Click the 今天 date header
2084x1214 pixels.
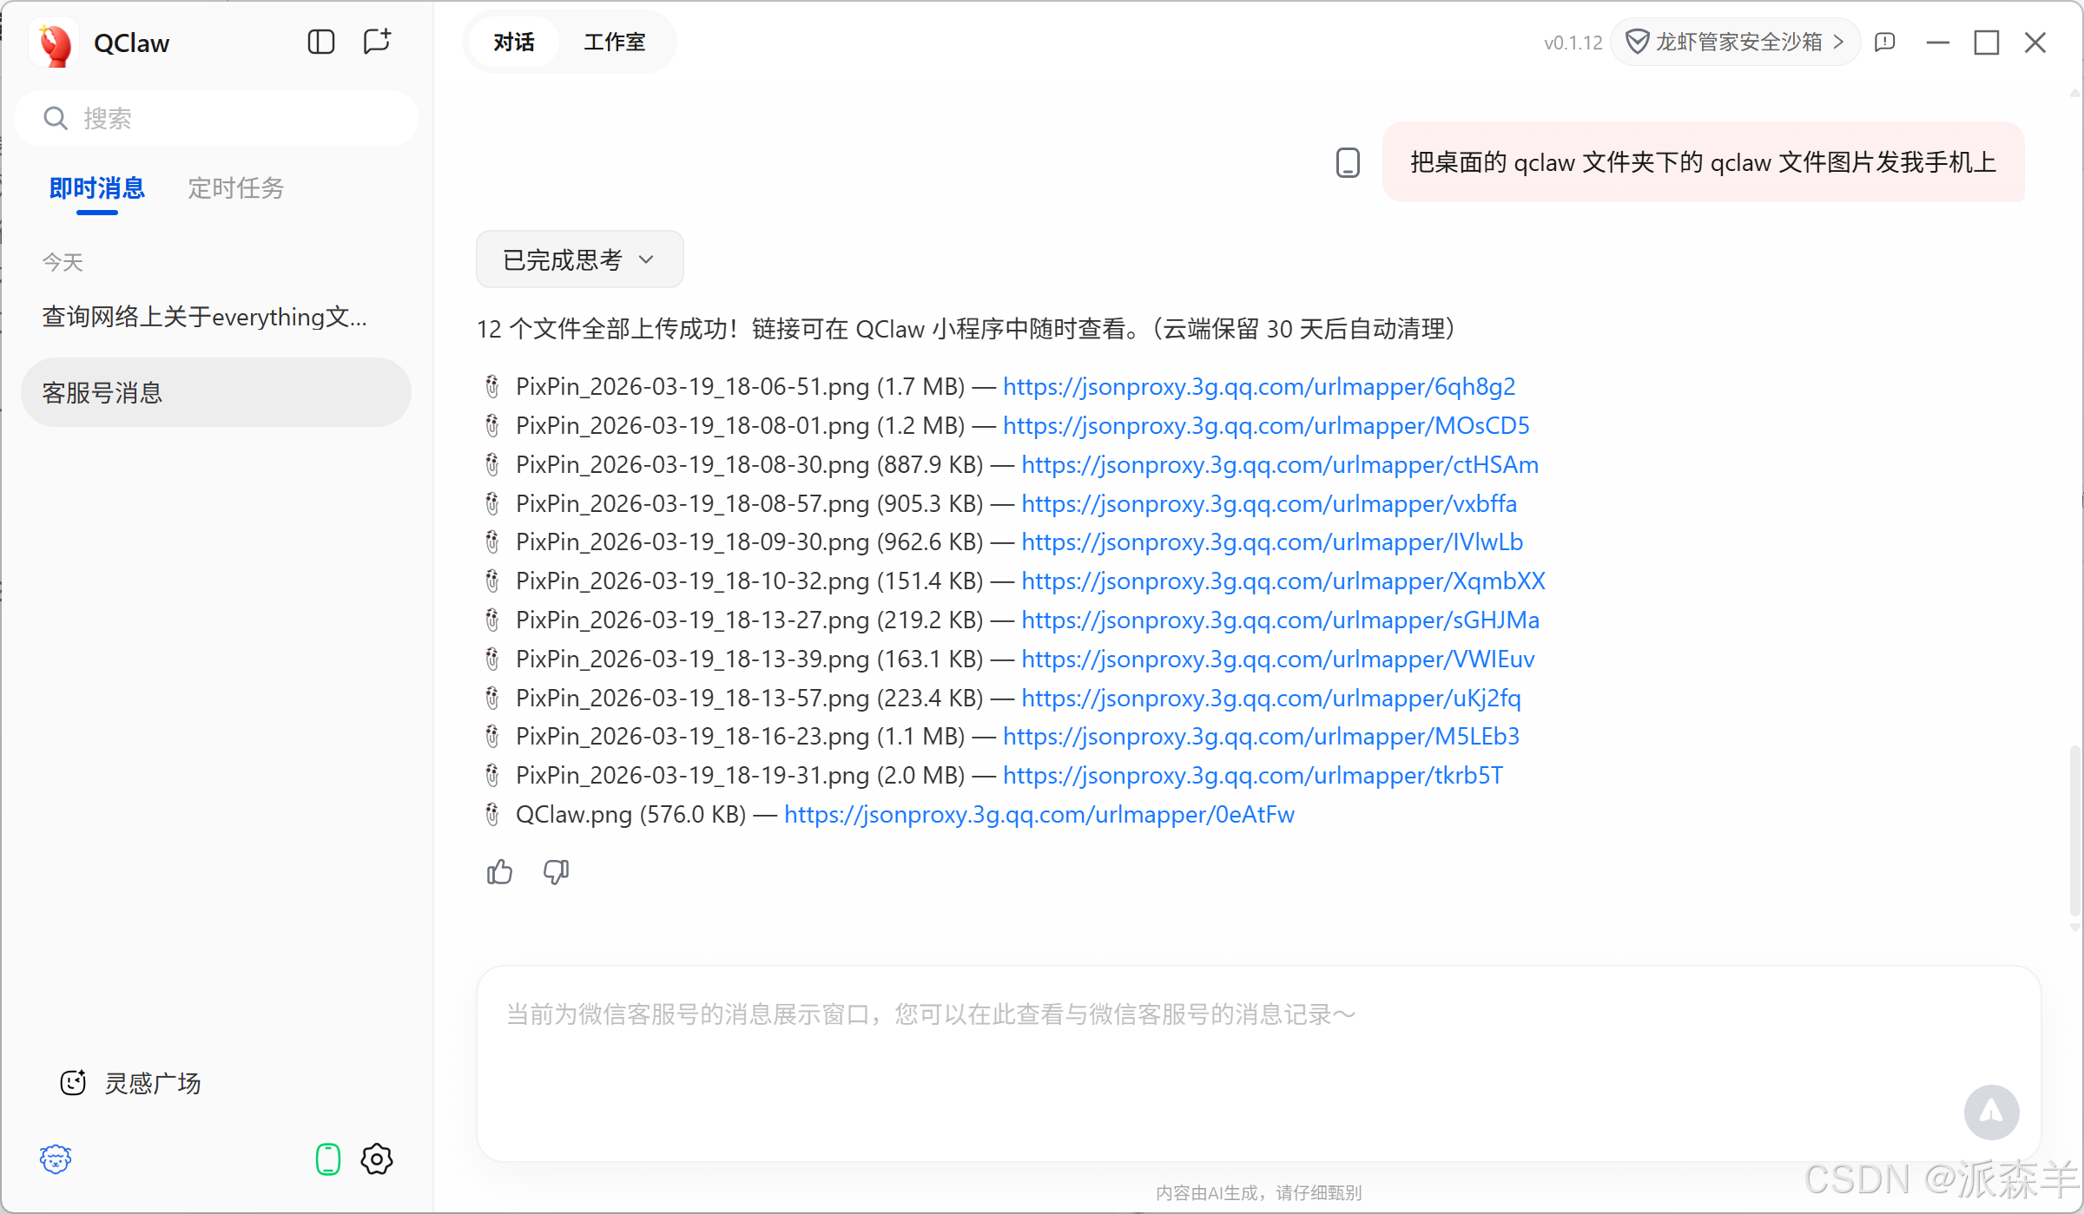point(63,262)
